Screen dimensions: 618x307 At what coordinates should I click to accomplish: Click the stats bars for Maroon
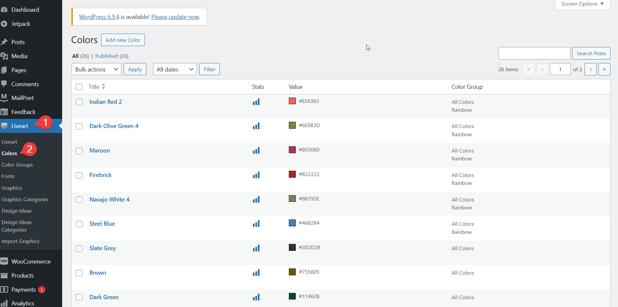(x=256, y=150)
